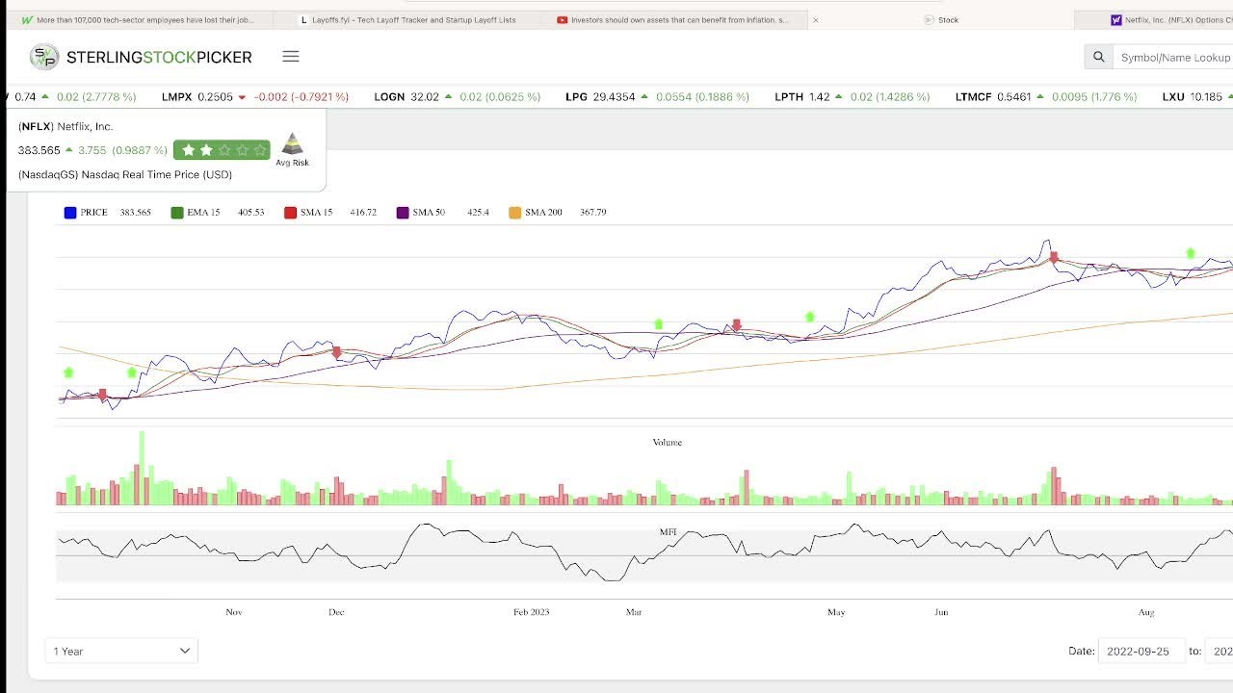Click the NasdaqGS Real Time Price text

click(x=125, y=174)
